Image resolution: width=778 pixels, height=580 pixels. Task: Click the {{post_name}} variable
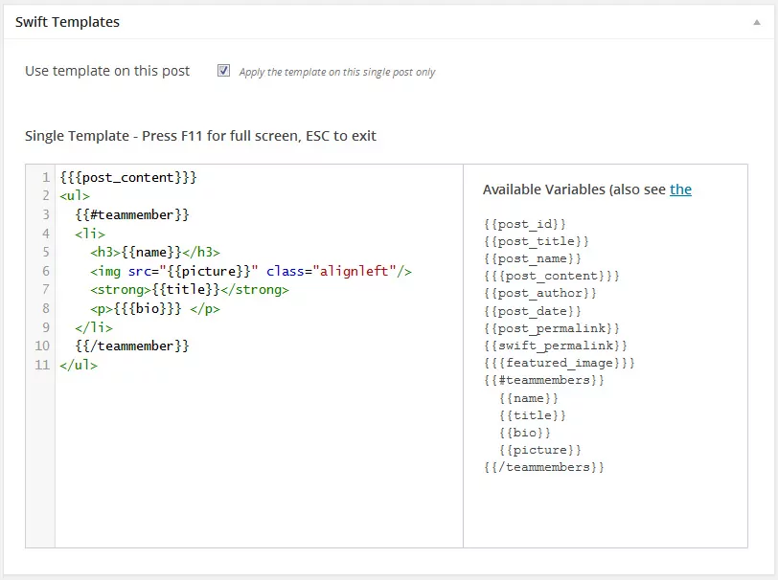pos(533,258)
